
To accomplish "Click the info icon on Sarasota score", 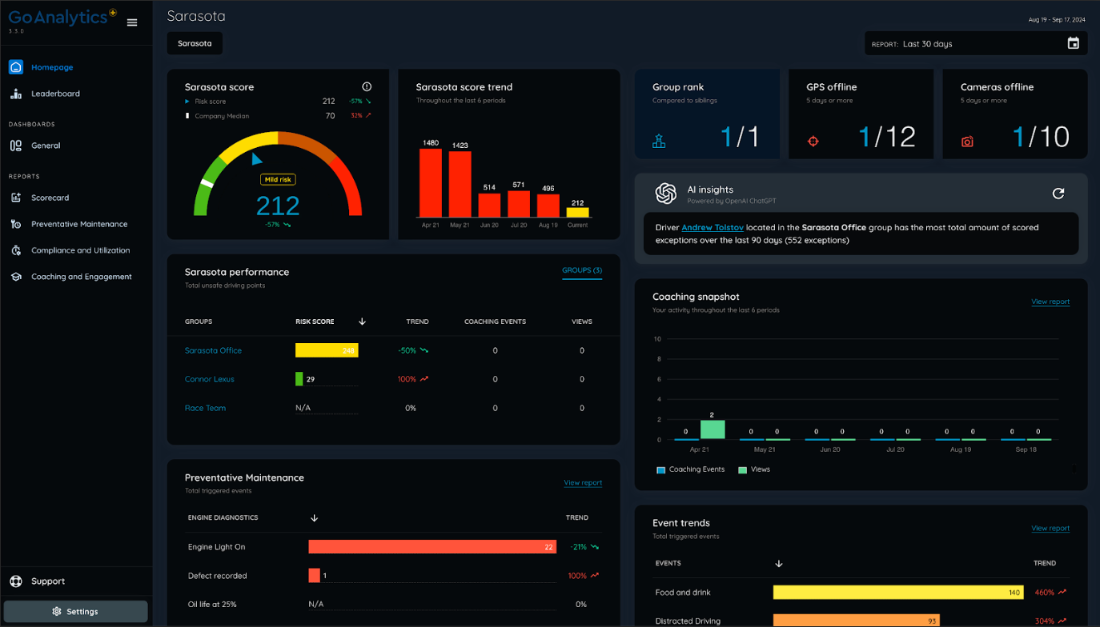I will [367, 86].
